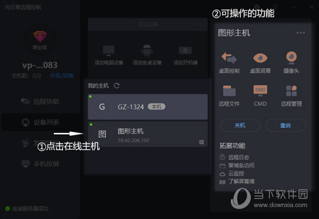This screenshot has width=319, height=219.
Task: Click the 升级/续费 upgrade link
Action: pyautogui.click(x=61, y=76)
